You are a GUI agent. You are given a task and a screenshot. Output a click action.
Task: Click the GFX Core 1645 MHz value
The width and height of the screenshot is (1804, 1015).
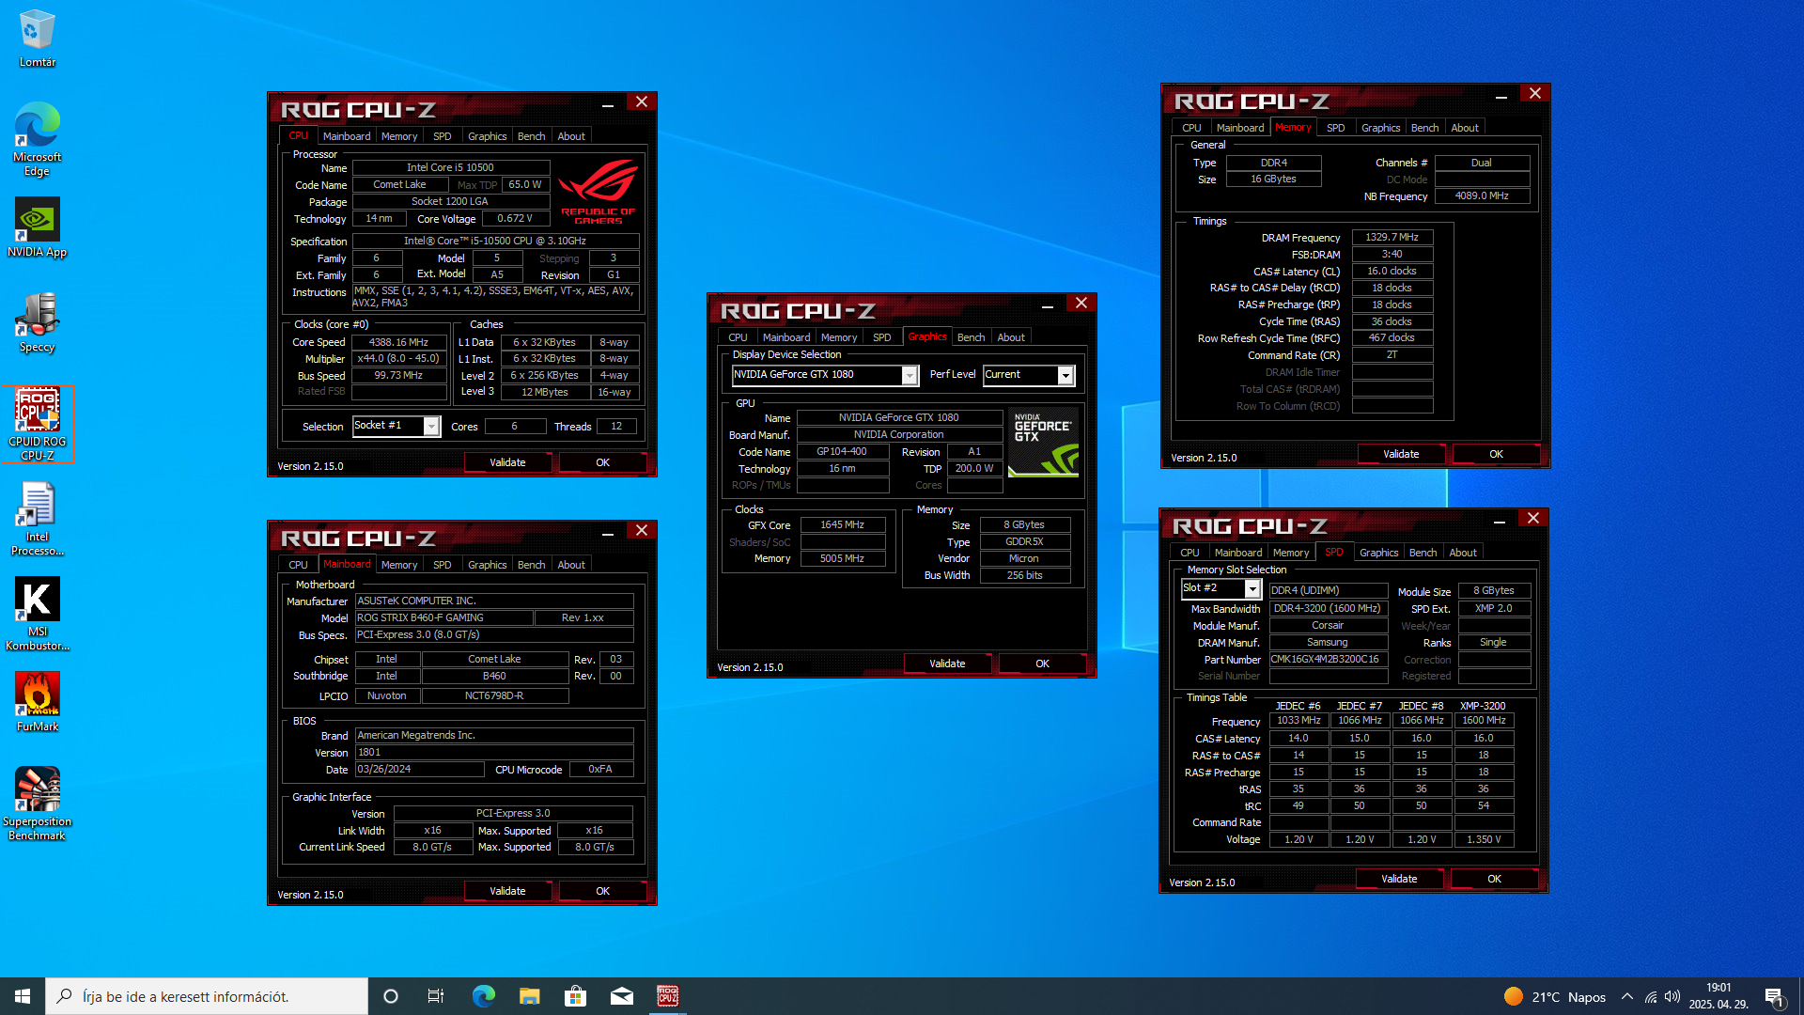click(842, 525)
